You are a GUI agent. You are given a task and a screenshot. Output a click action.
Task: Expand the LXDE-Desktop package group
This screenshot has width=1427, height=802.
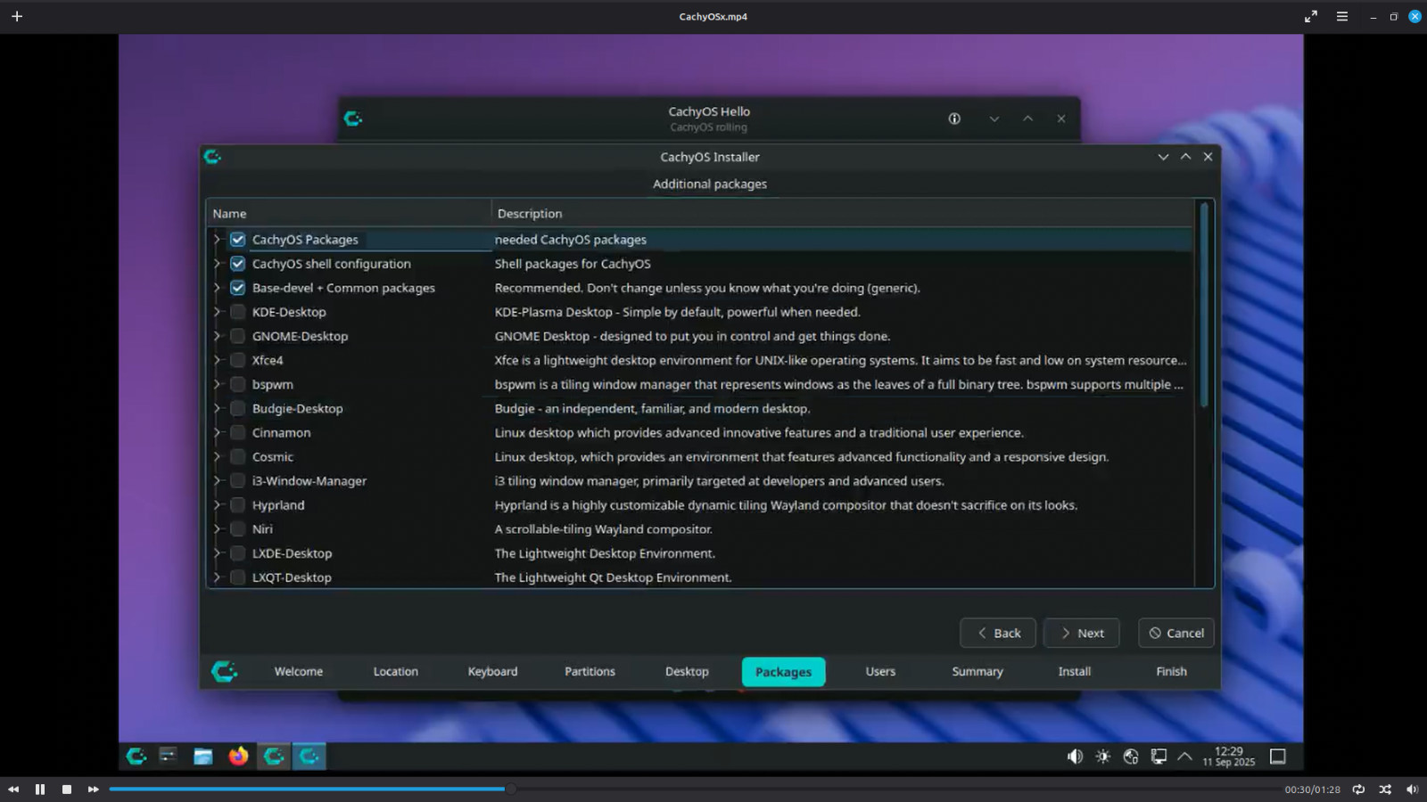217,553
